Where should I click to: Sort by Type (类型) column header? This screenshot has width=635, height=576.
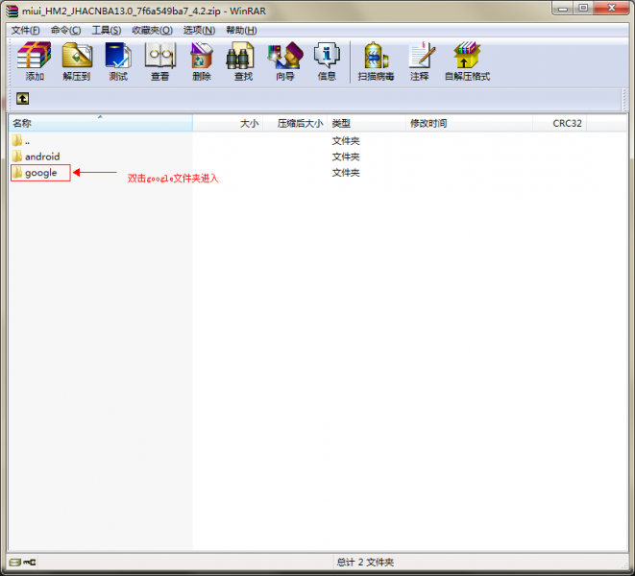point(367,123)
